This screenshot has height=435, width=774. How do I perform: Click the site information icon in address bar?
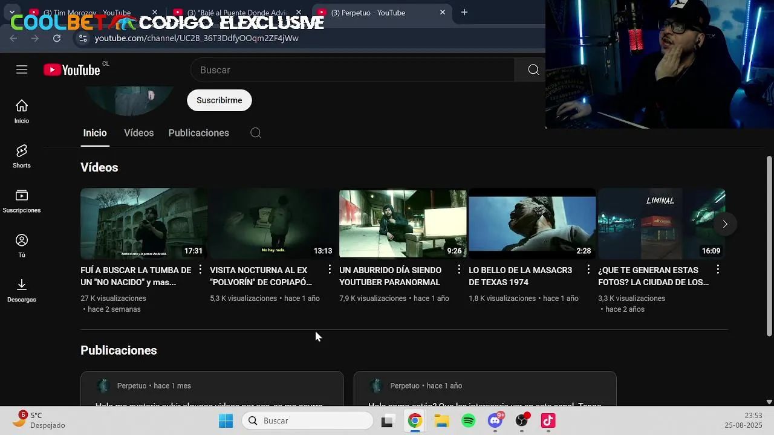(x=83, y=38)
